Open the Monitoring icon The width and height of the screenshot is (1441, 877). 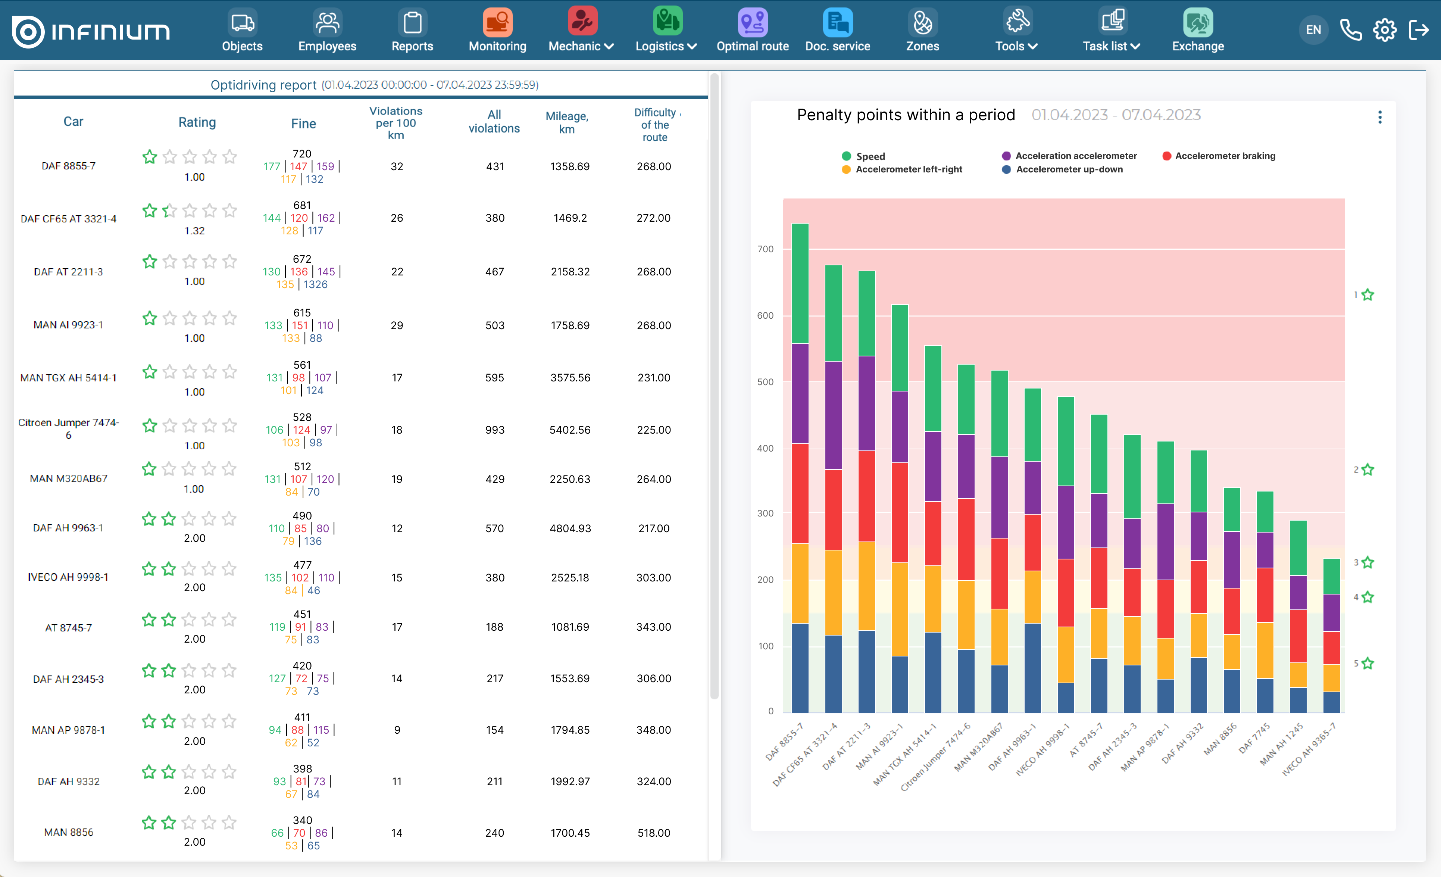[x=498, y=22]
